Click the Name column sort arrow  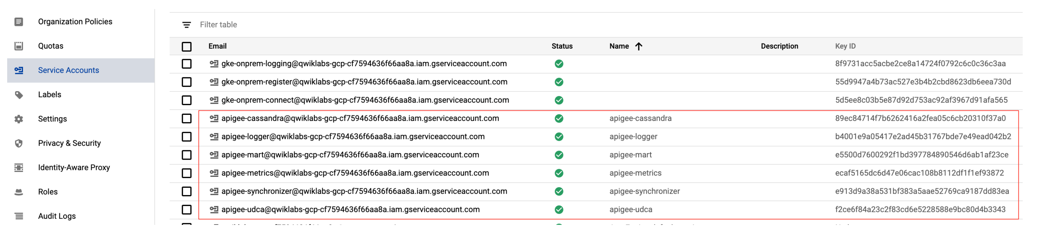click(x=639, y=46)
